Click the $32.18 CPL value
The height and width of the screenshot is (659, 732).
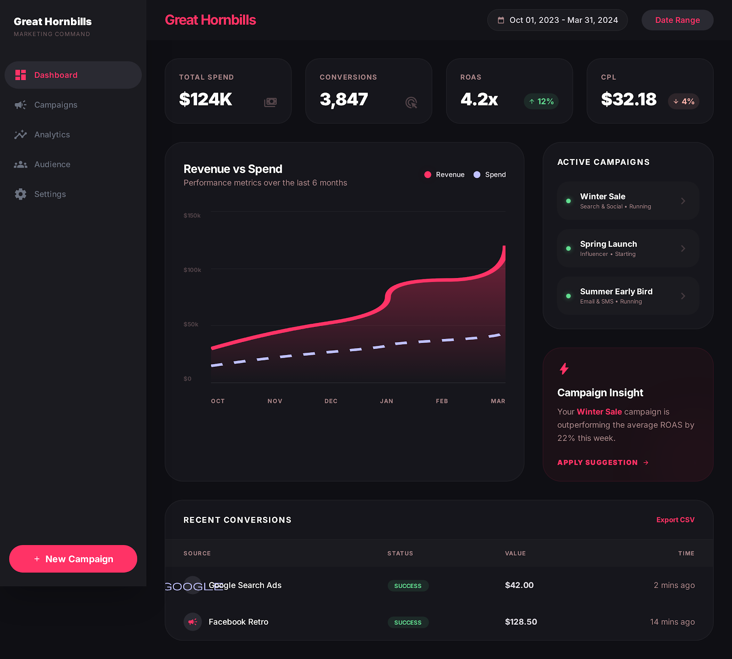click(x=629, y=99)
